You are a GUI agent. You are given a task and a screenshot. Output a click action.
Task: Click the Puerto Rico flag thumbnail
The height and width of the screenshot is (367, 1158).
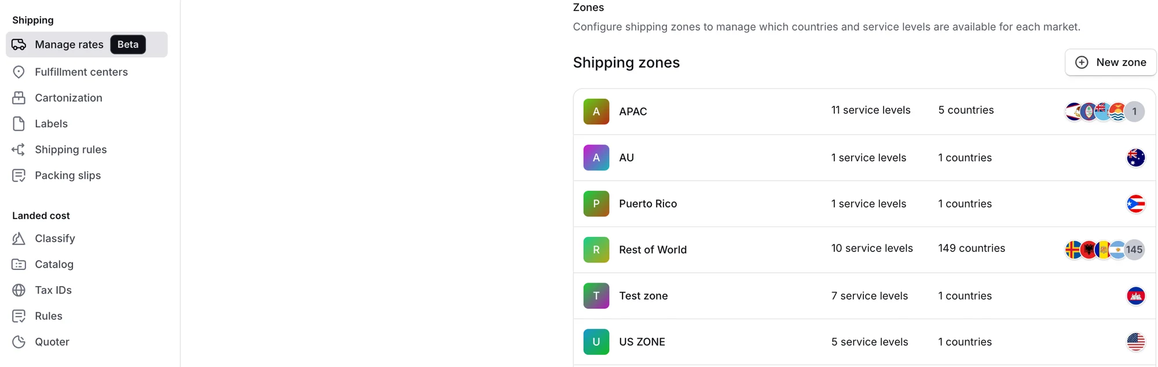click(1135, 203)
